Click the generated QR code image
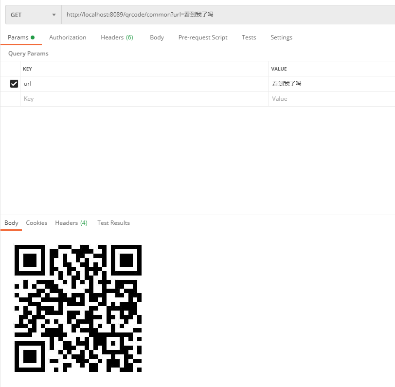The width and height of the screenshot is (395, 387). point(78,308)
